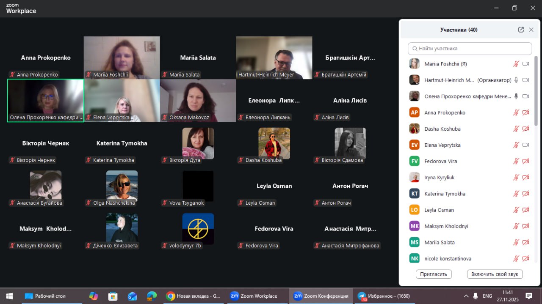
Task: Select AP avatar of Anna Prokopenko in list
Action: (x=415, y=112)
